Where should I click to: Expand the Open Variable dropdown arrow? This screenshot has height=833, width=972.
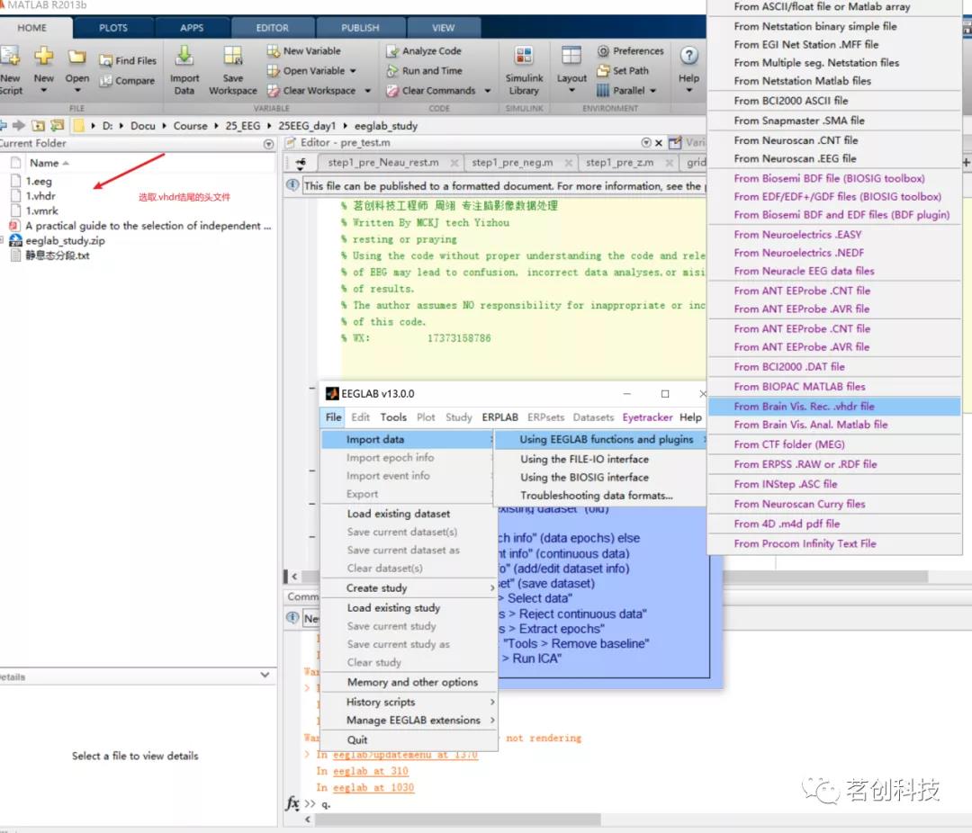tap(353, 71)
